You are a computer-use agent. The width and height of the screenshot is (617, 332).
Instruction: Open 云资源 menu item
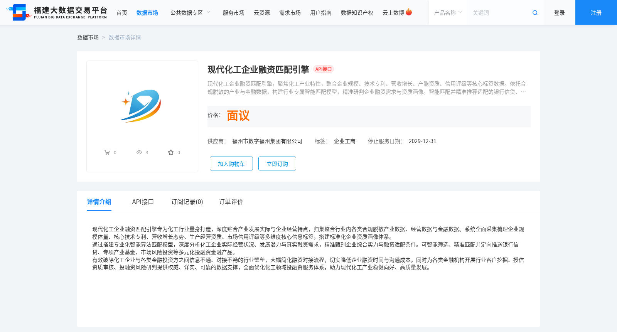(262, 13)
